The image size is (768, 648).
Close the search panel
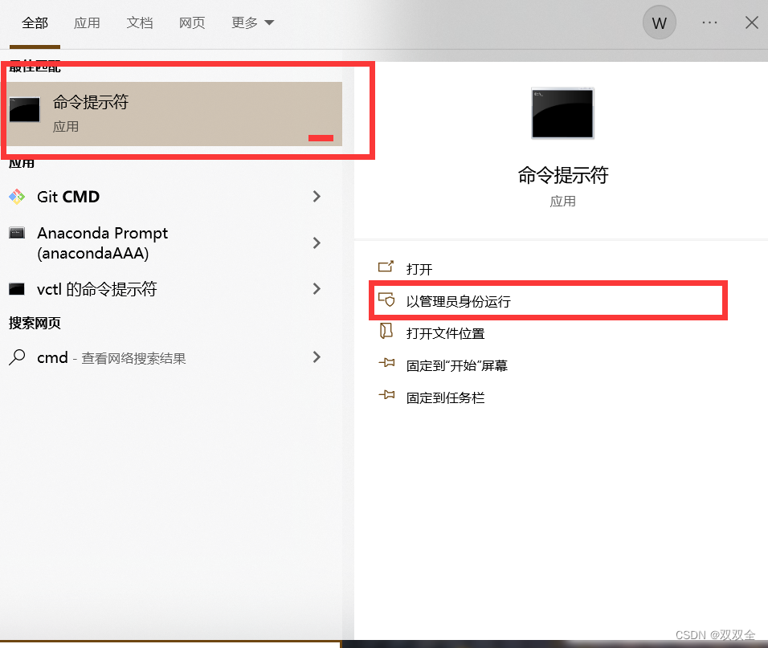coord(751,22)
